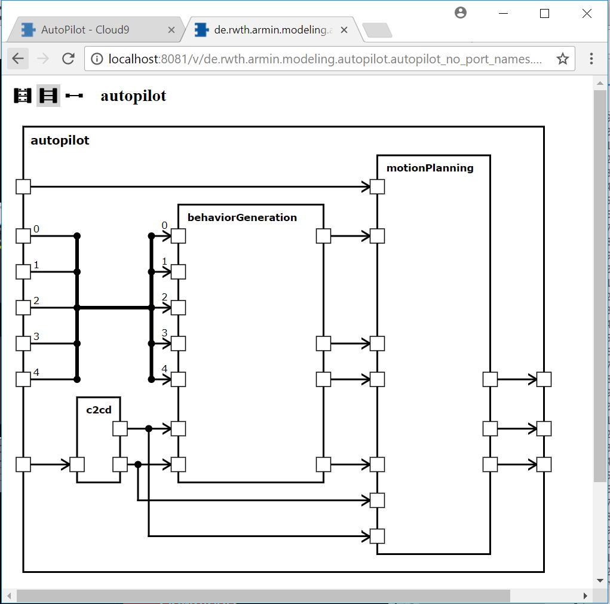Screen dimensions: 610x604
Task: Click the horizontal scrollbar thumb
Action: click(263, 596)
